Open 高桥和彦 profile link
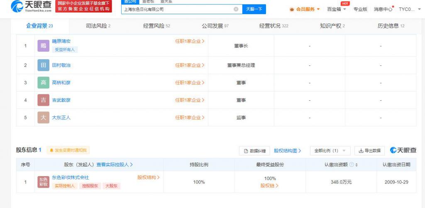This screenshot has height=208, width=425. pos(61,83)
